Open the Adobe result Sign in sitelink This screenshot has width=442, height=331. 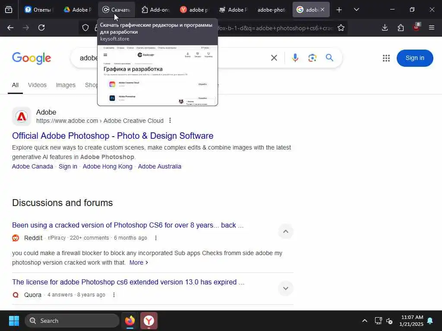click(x=68, y=166)
